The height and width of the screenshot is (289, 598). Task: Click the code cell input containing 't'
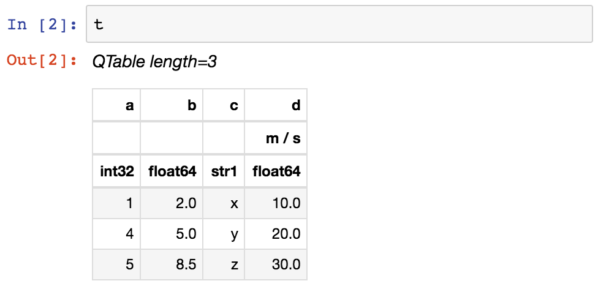point(339,25)
